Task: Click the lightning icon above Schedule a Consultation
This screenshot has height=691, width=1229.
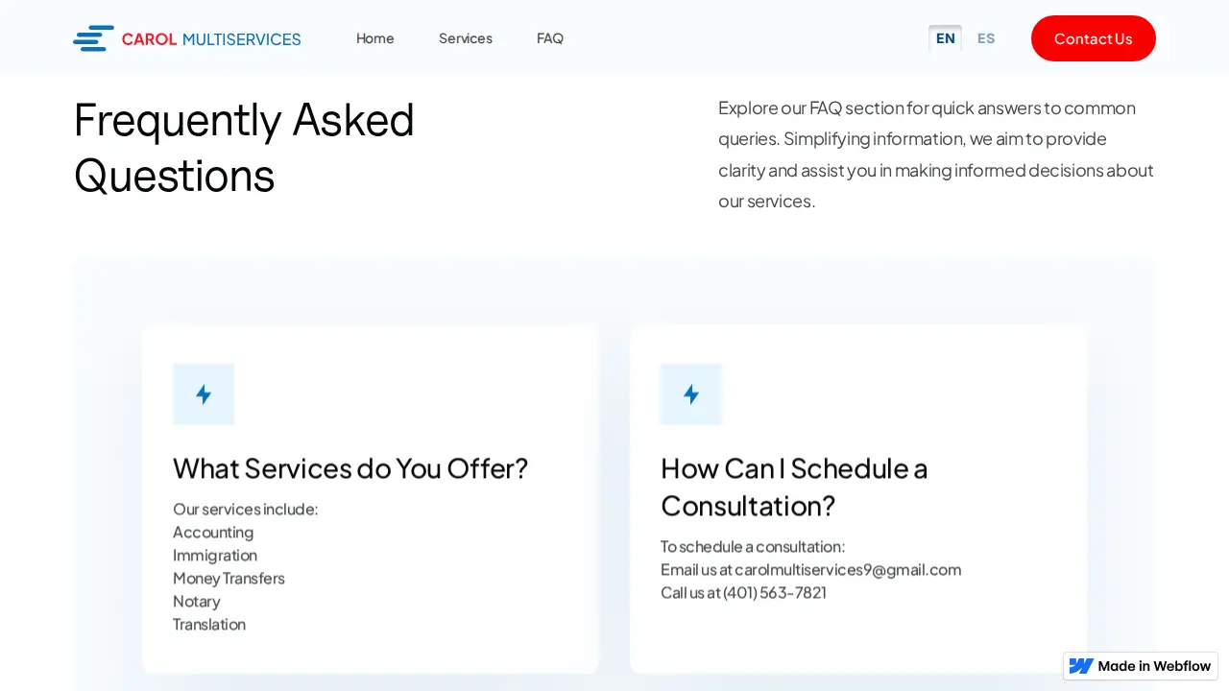Action: pyautogui.click(x=691, y=394)
